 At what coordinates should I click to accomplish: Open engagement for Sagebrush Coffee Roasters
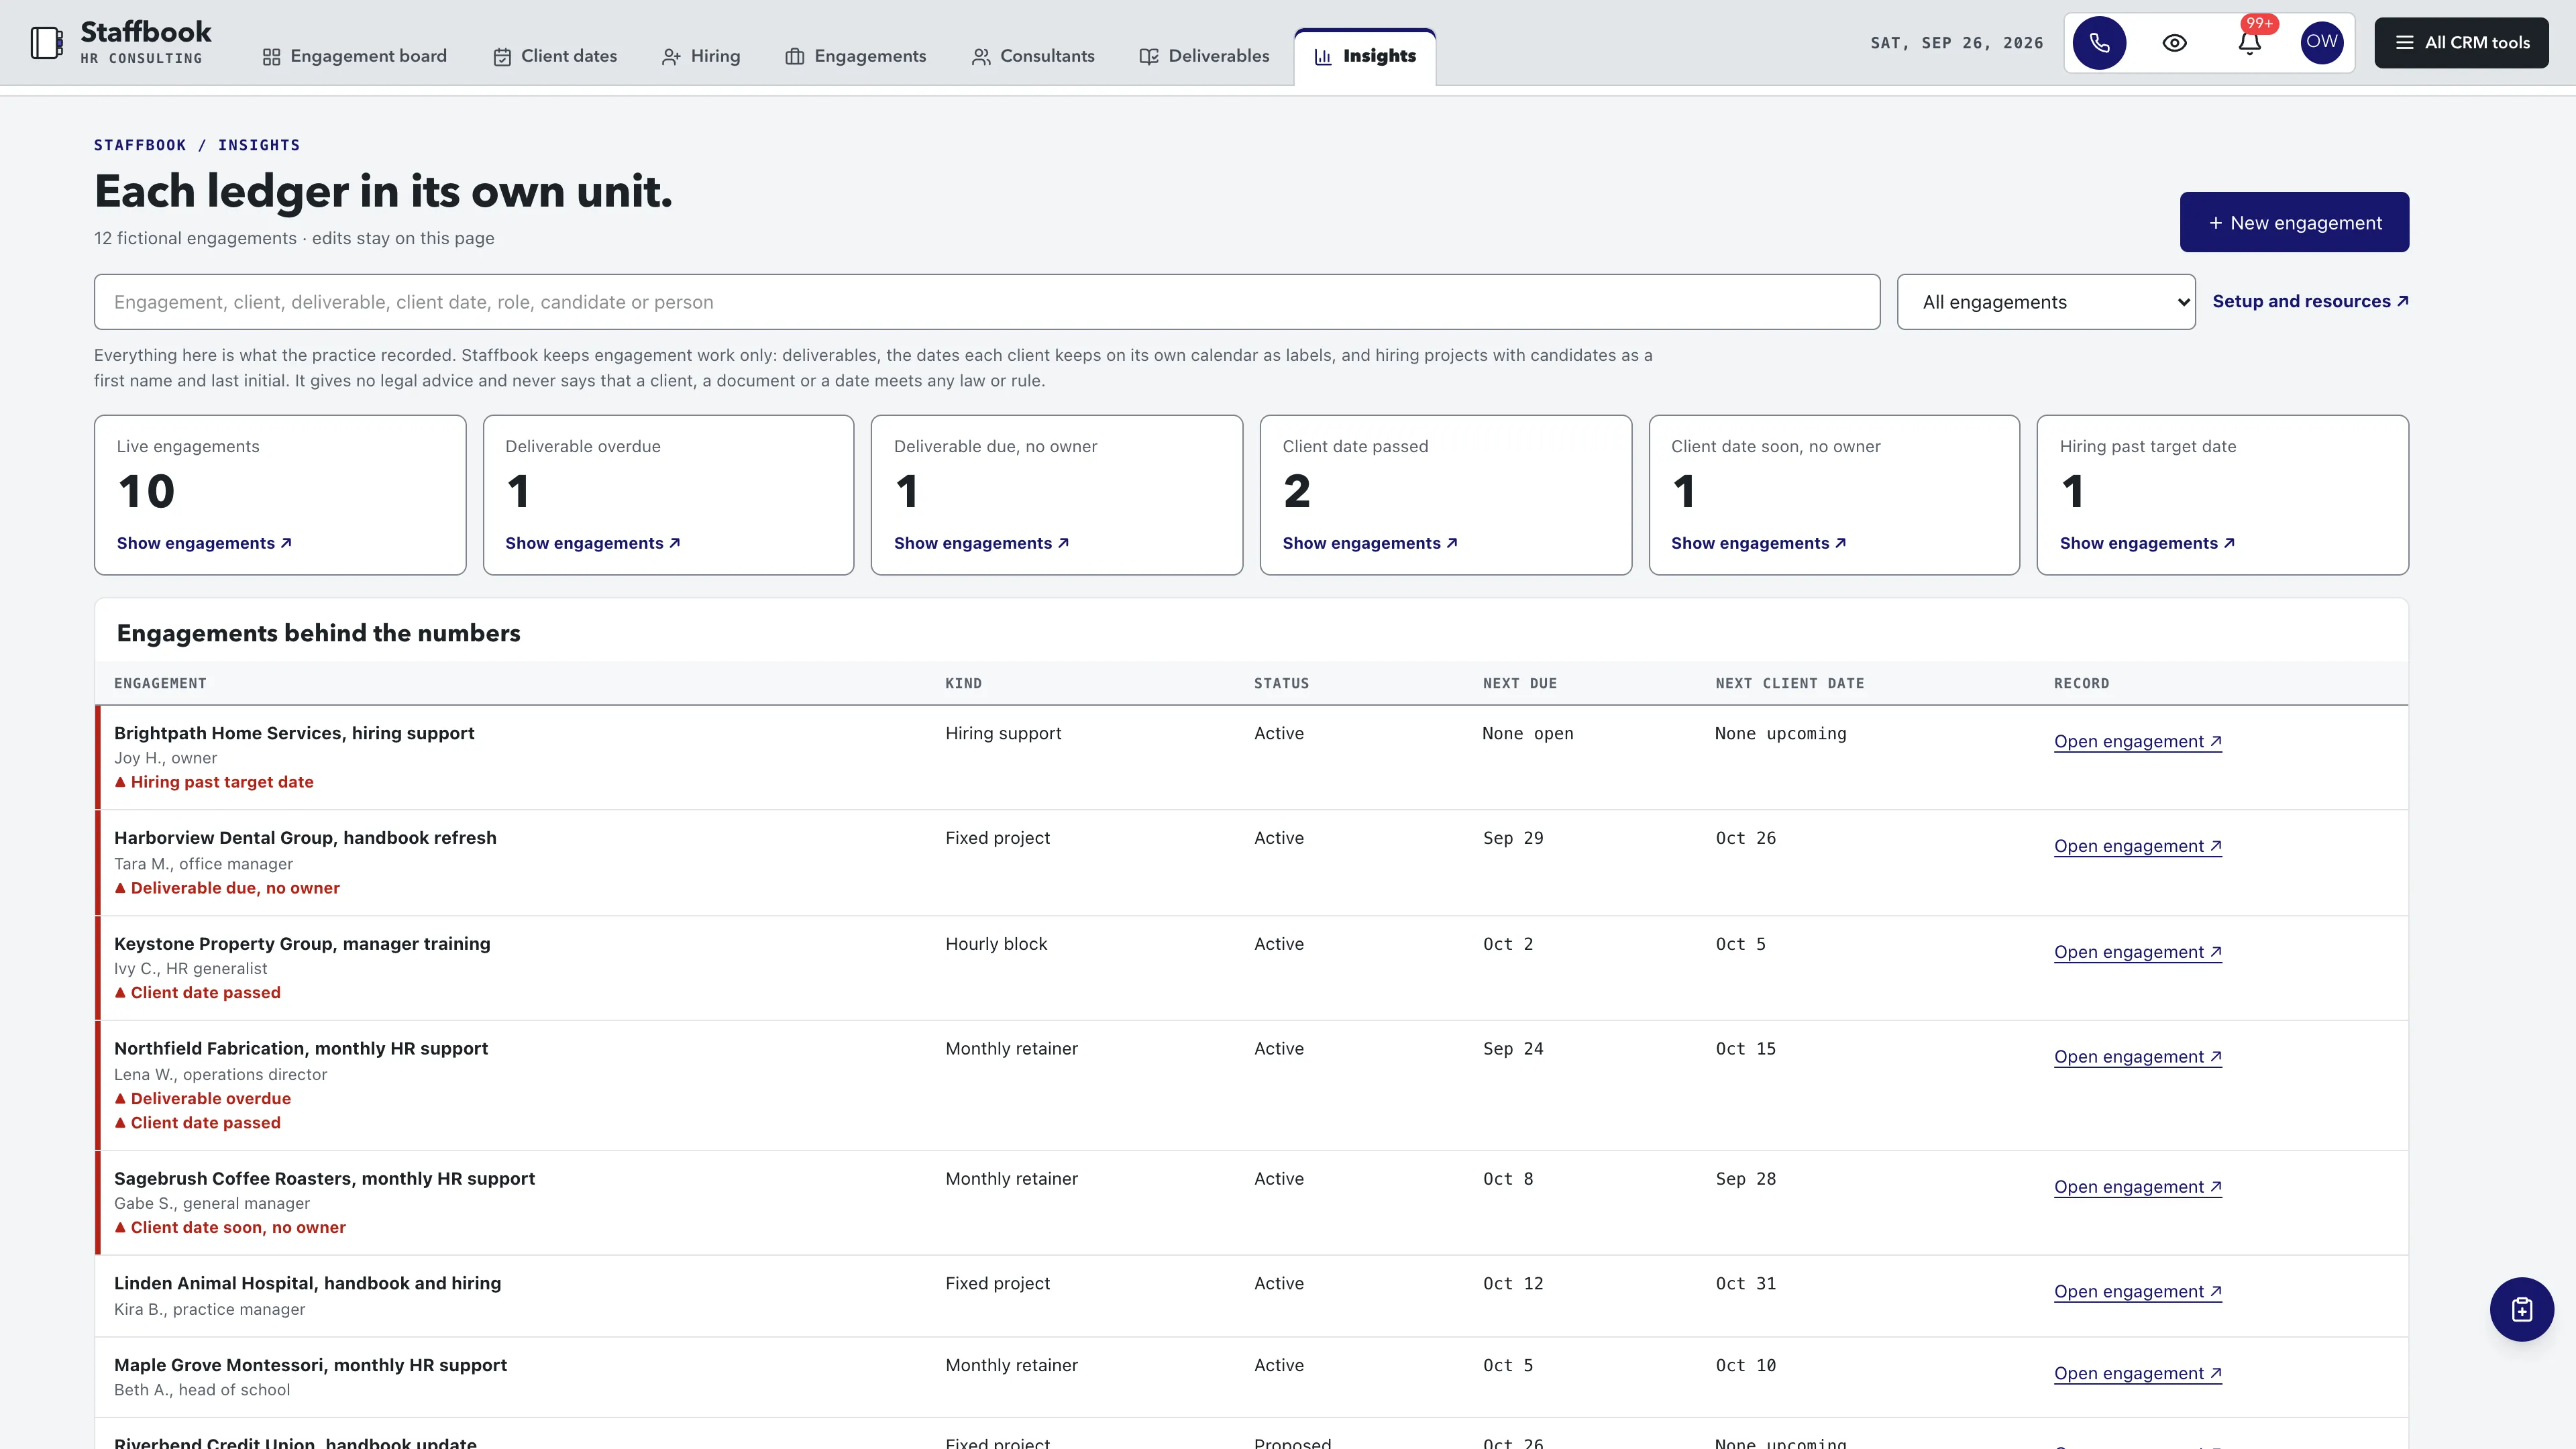2138,1187
